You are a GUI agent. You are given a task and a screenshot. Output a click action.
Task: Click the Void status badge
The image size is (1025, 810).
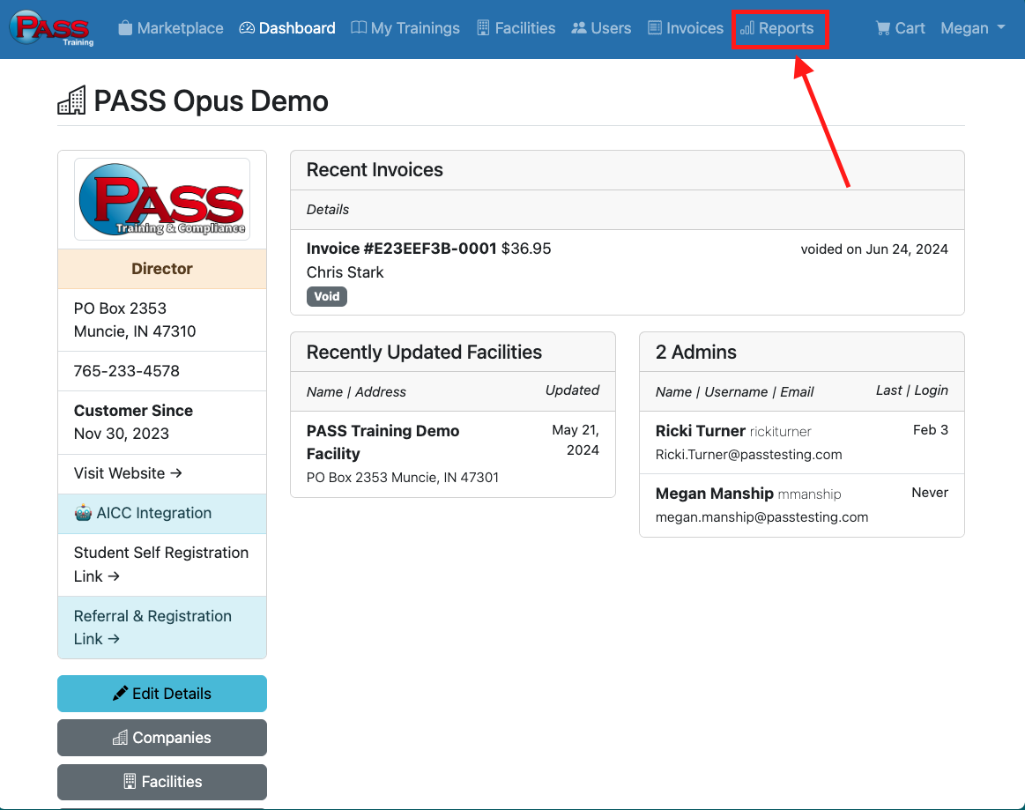pyautogui.click(x=327, y=297)
